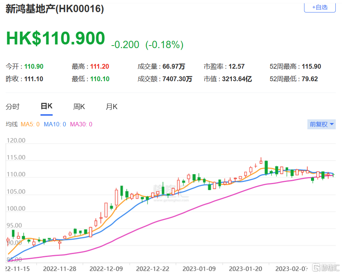Click the 2023-01-20 date axis label
342x274 pixels.
pyautogui.click(x=246, y=269)
